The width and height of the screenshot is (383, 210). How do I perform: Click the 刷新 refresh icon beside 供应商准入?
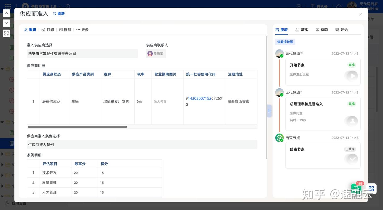coord(54,13)
